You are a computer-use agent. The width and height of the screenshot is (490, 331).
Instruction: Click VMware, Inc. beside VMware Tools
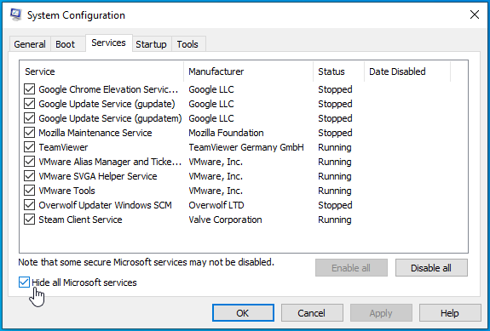(x=216, y=191)
